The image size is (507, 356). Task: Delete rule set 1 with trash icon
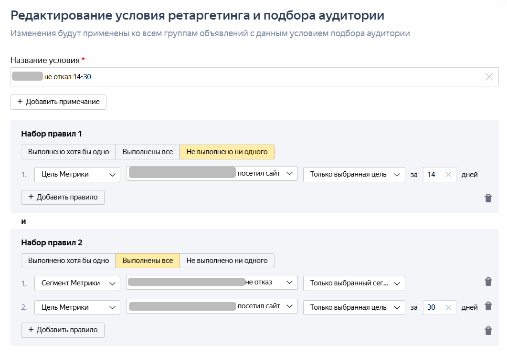click(488, 198)
